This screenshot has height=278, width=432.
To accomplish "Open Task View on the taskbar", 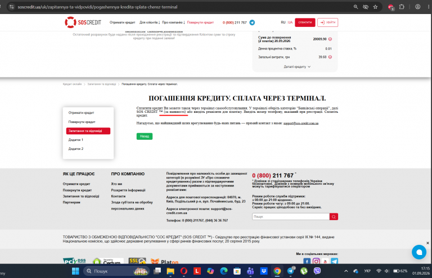I will 157,271.
